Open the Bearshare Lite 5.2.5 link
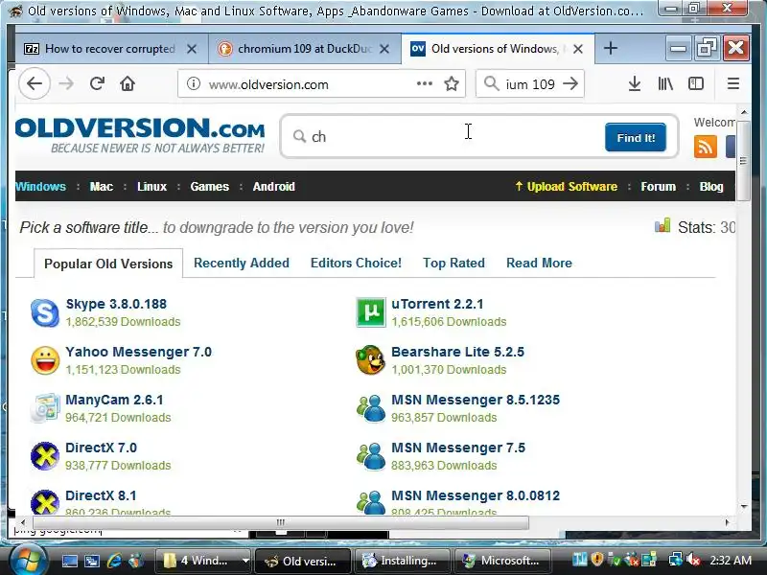 (x=457, y=352)
